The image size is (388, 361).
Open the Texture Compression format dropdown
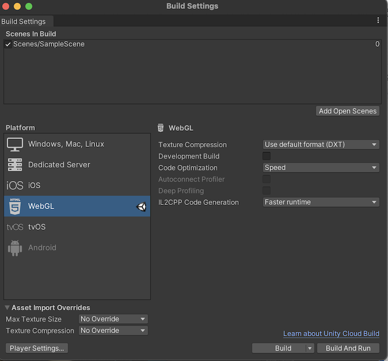tap(321, 145)
